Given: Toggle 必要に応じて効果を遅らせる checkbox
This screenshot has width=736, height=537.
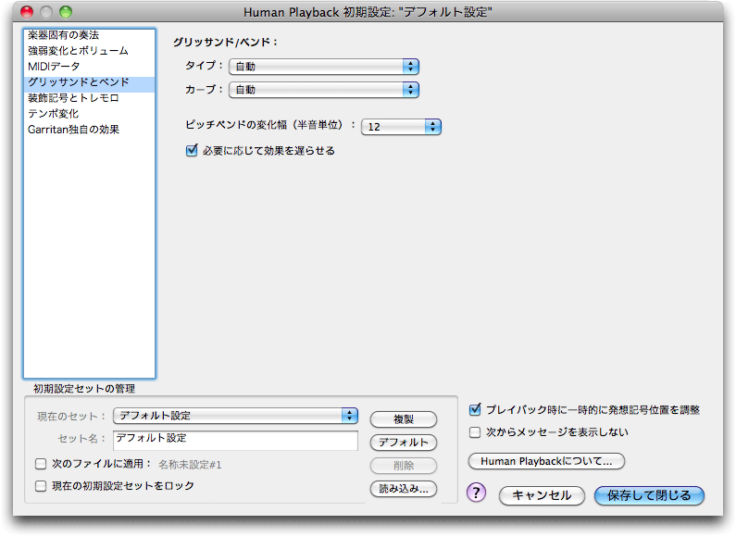Looking at the screenshot, I should 192,151.
